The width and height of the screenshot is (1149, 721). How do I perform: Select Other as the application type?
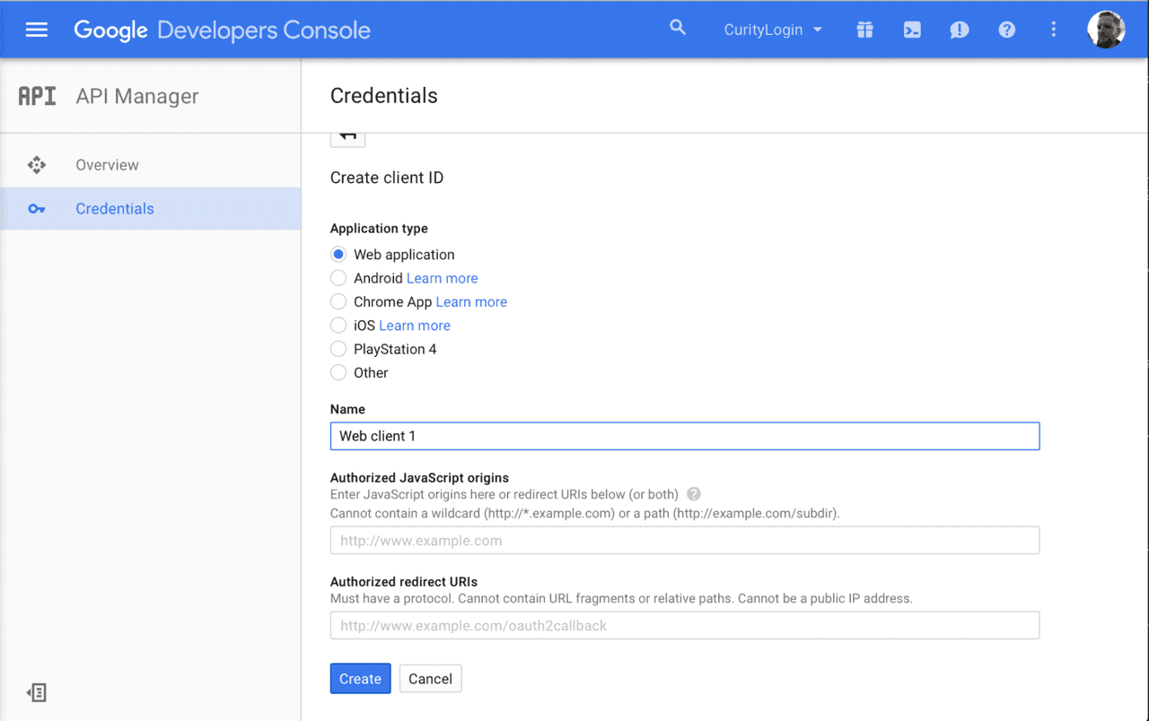click(338, 372)
